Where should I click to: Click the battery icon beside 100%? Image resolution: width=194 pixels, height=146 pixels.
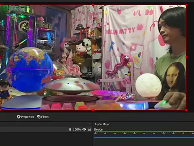(70, 129)
